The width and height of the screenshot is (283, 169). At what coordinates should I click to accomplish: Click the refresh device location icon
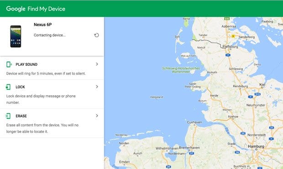click(97, 35)
